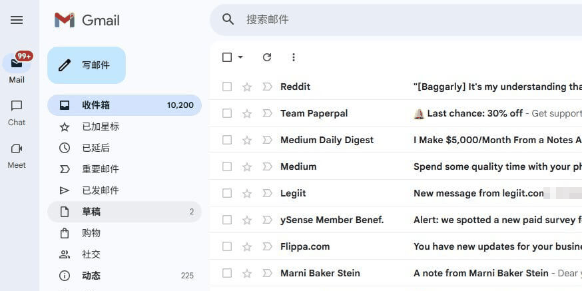582x291 pixels.
Task: Select the Medium email checkbox
Action: 227,166
